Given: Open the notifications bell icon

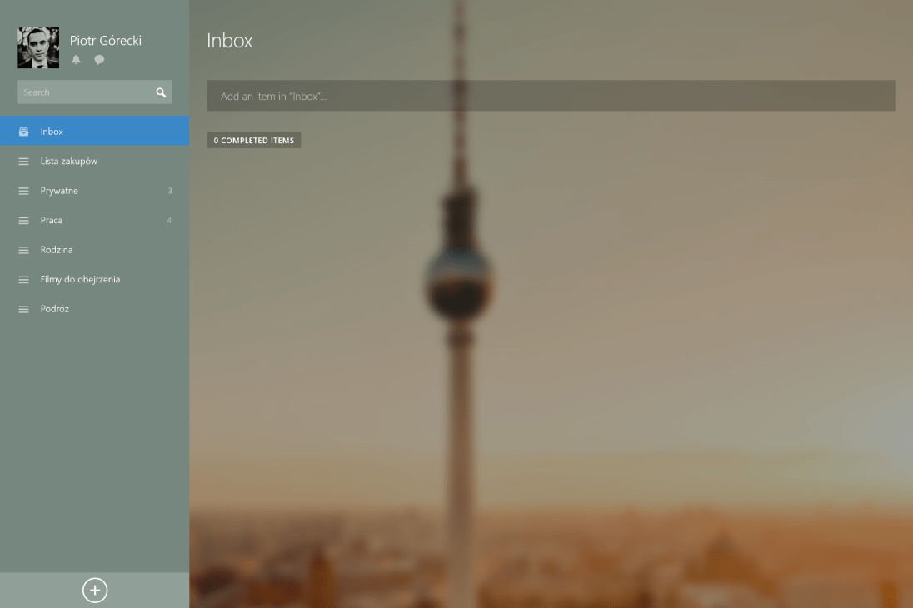Looking at the screenshot, I should (77, 59).
